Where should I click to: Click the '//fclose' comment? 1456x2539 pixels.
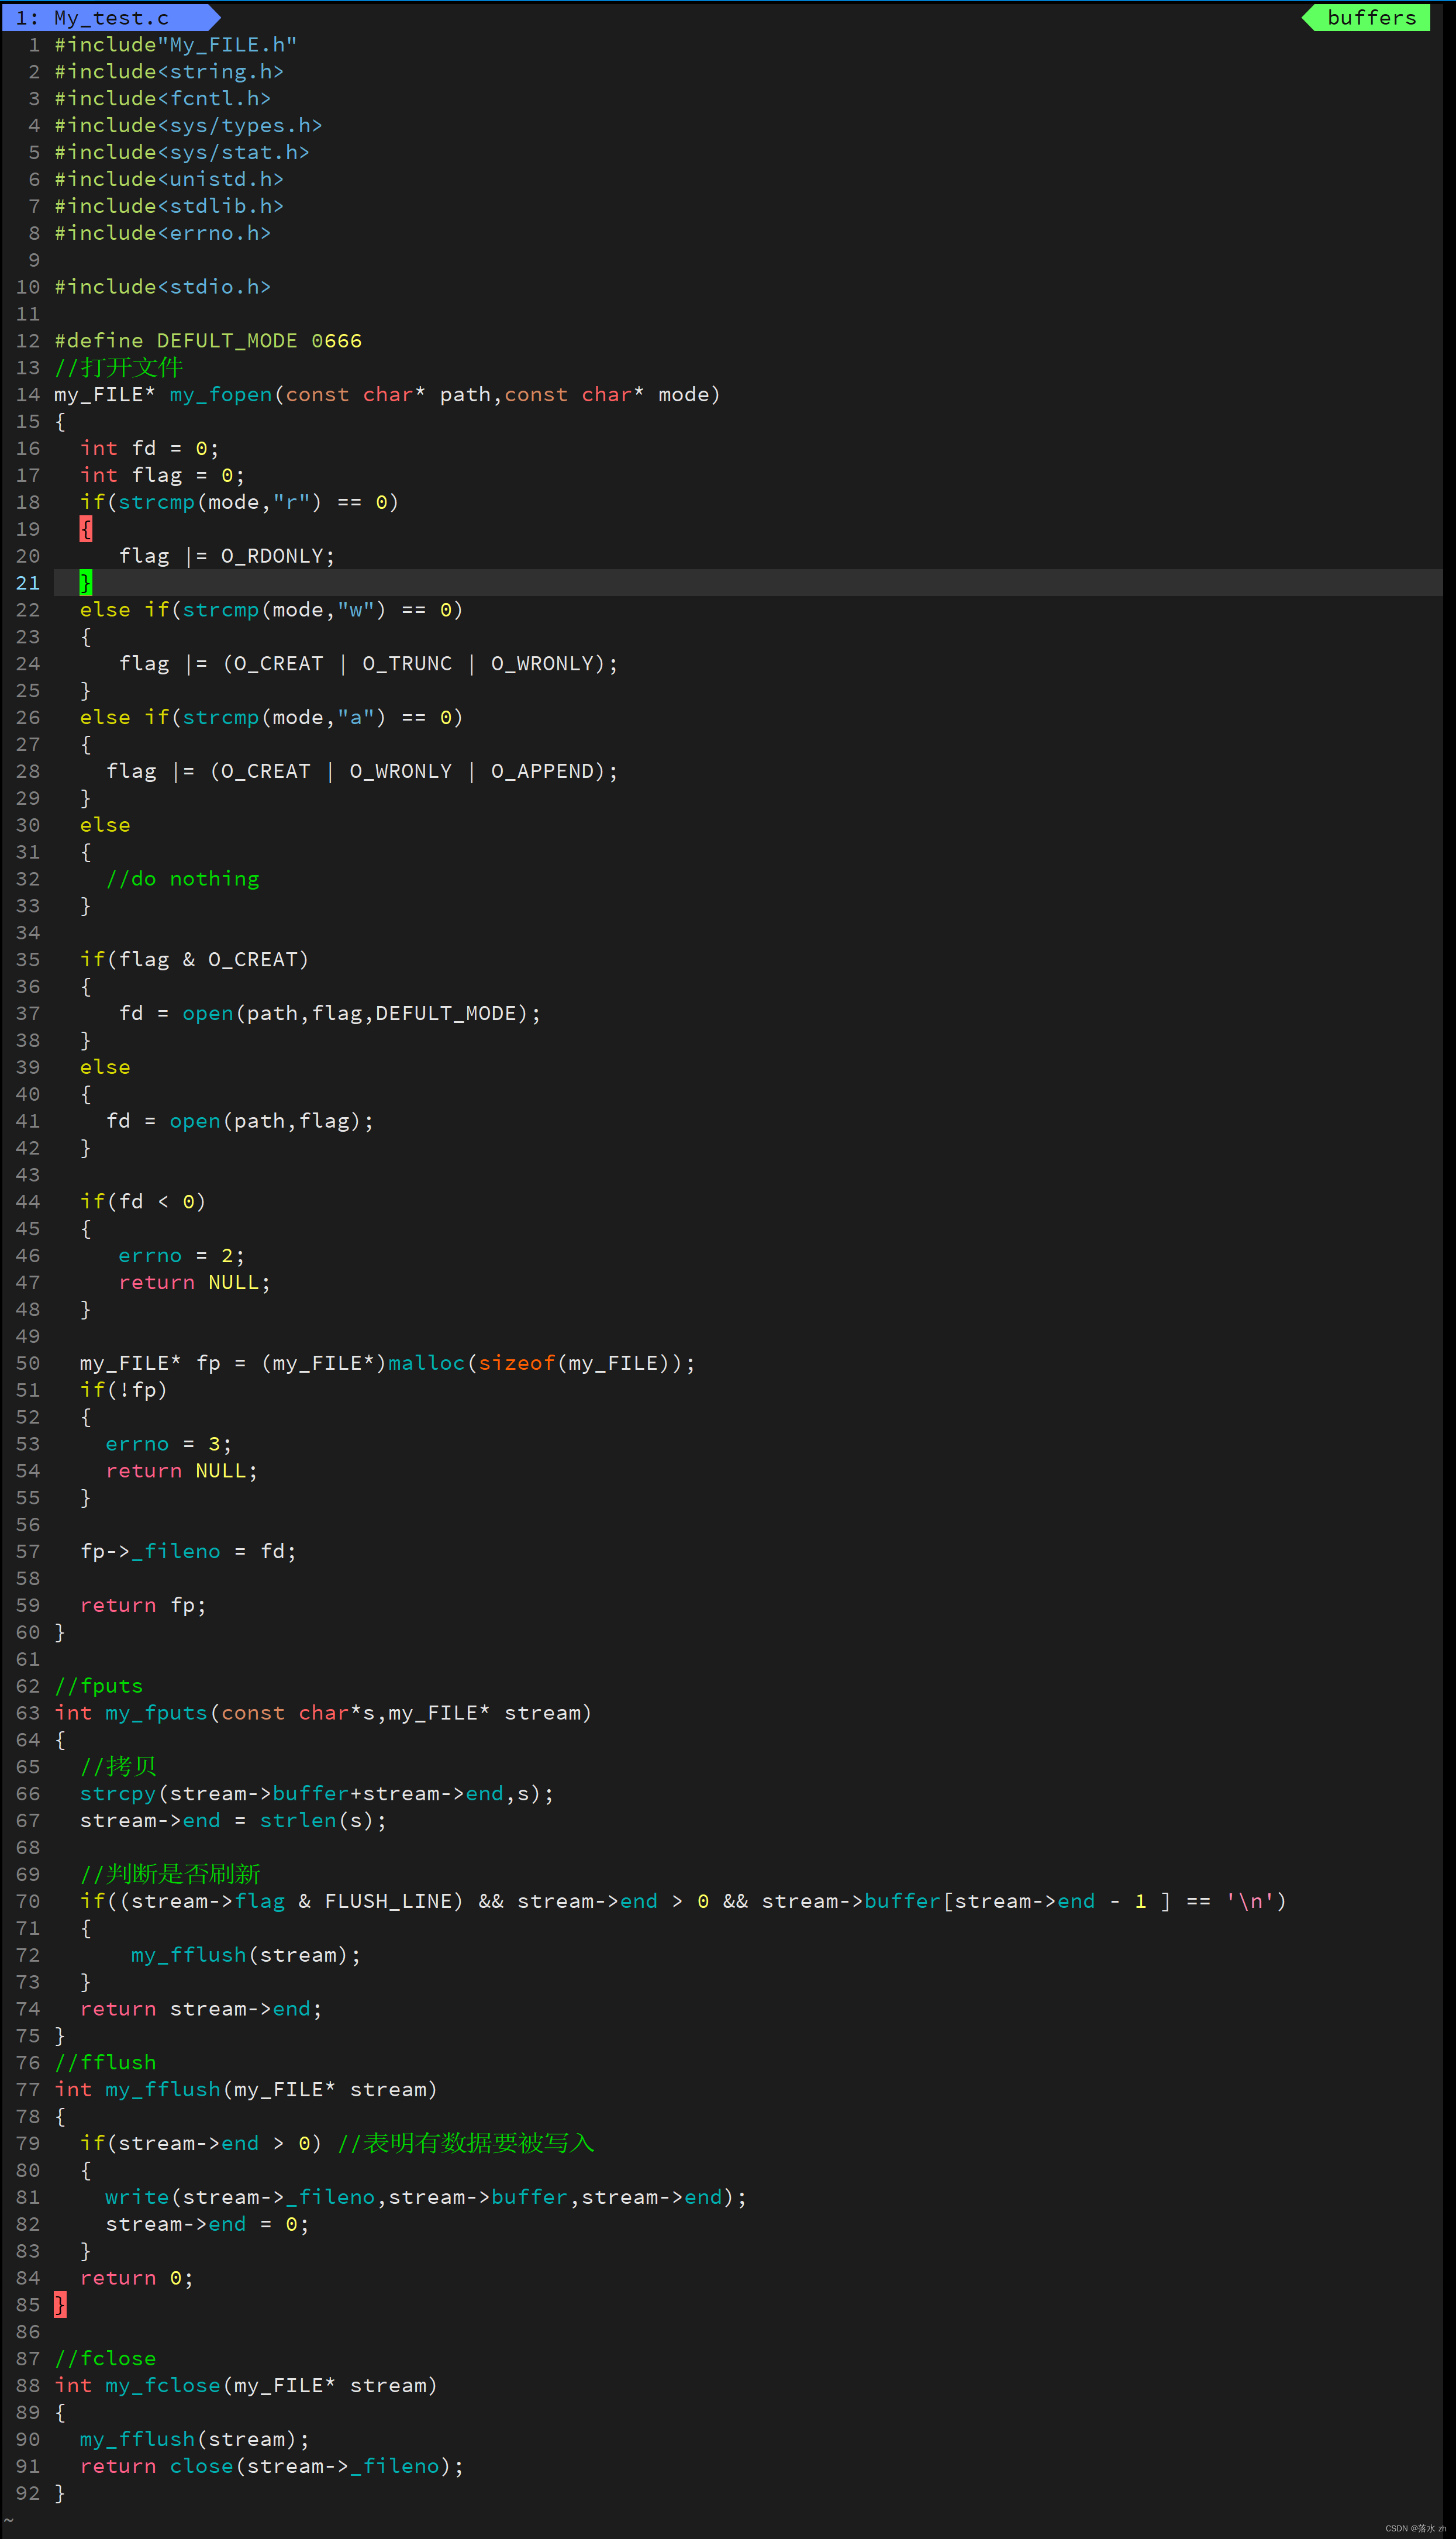(105, 2359)
